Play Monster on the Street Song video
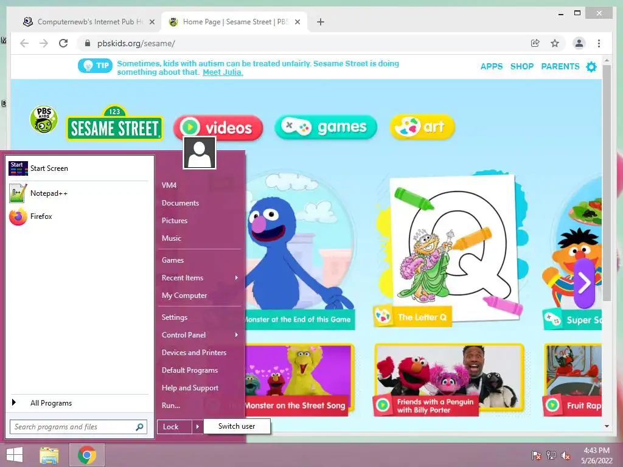 tap(299, 379)
